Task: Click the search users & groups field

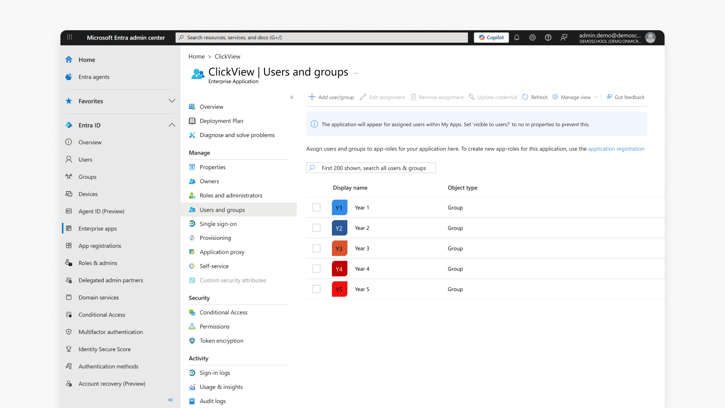Action: [x=371, y=168]
